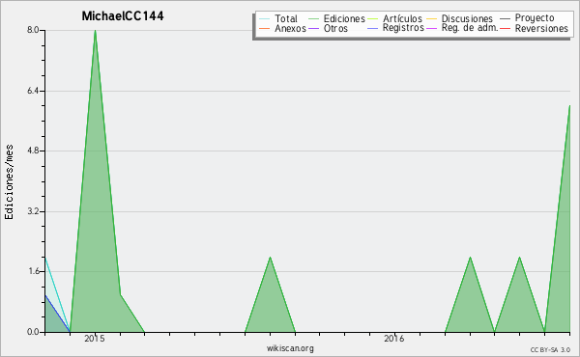Click the red Reversiones color line in legend

pyautogui.click(x=505, y=28)
